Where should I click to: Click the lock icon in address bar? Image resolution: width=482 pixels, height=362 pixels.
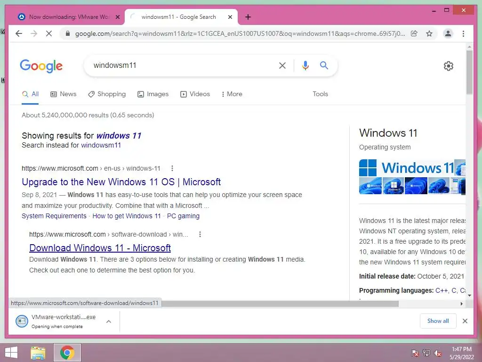point(68,33)
